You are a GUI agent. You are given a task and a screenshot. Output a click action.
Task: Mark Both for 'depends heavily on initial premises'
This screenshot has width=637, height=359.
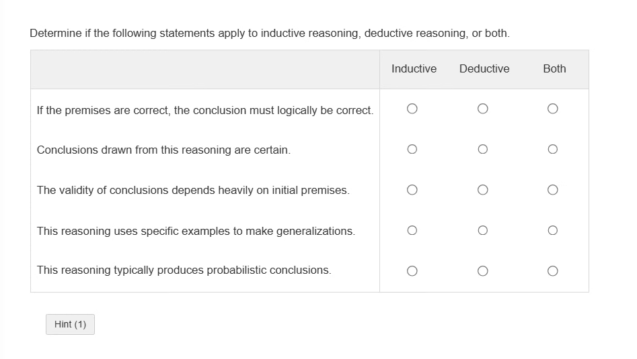[x=552, y=190]
